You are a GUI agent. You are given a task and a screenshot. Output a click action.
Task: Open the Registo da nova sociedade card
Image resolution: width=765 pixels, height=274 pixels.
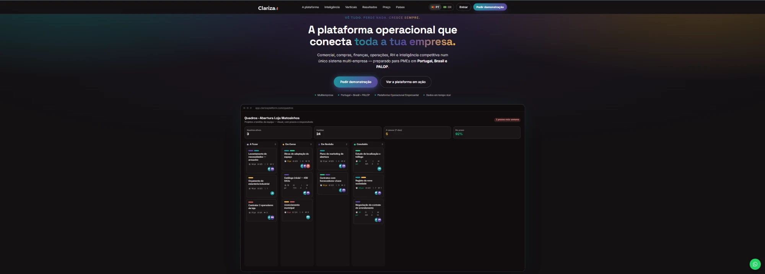(368, 186)
